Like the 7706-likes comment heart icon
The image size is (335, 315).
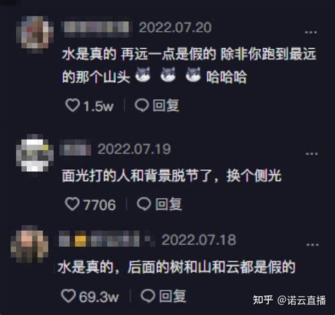point(72,204)
